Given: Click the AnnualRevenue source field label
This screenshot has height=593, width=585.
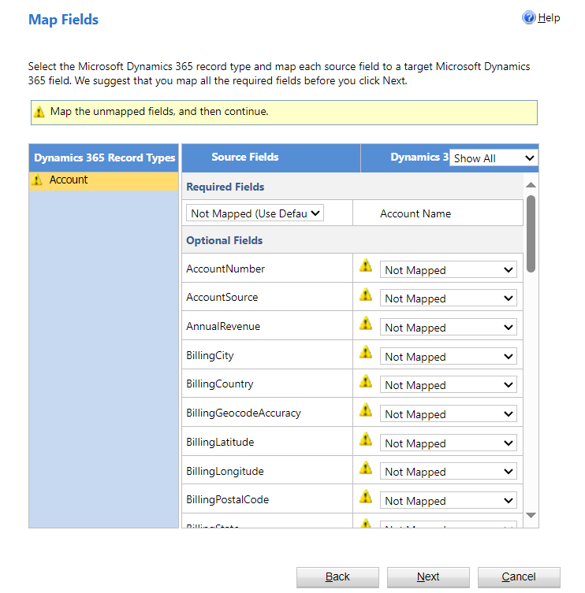Looking at the screenshot, I should (x=223, y=326).
